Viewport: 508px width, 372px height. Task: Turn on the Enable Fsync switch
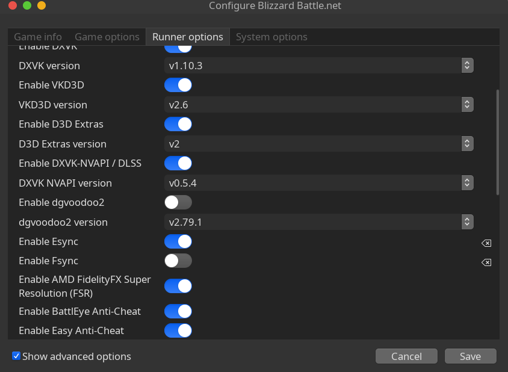pyautogui.click(x=178, y=261)
